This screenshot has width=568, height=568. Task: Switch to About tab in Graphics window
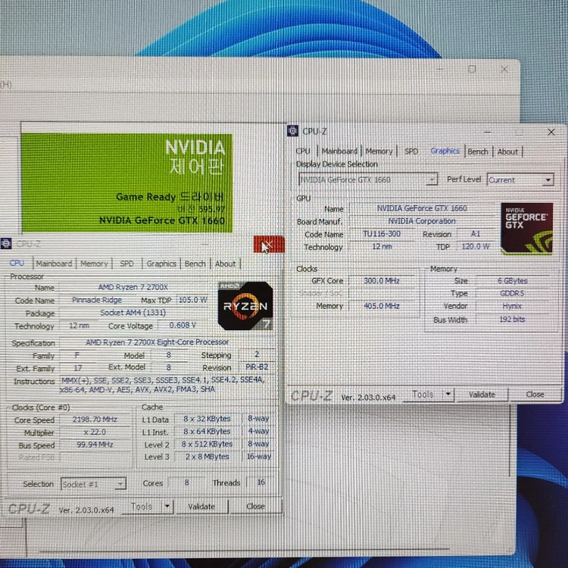point(507,151)
